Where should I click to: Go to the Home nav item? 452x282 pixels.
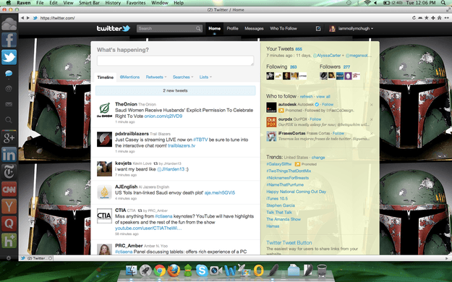tap(215, 28)
